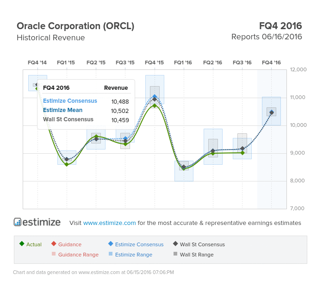
Task: Click the 12,000 y-axis label
Action: click(298, 69)
